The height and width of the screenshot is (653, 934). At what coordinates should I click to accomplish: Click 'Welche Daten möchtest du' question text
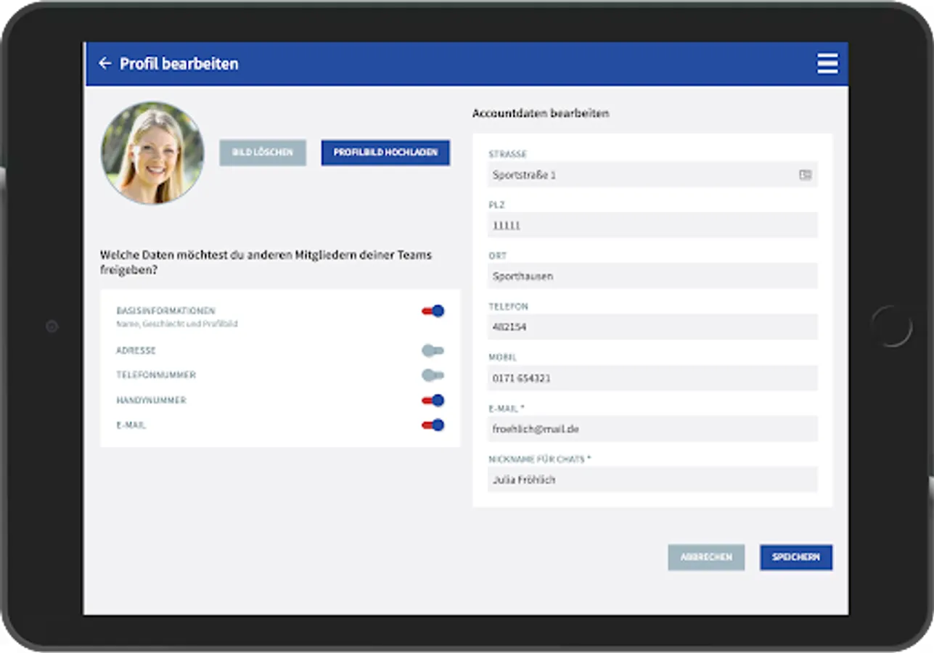coord(266,262)
